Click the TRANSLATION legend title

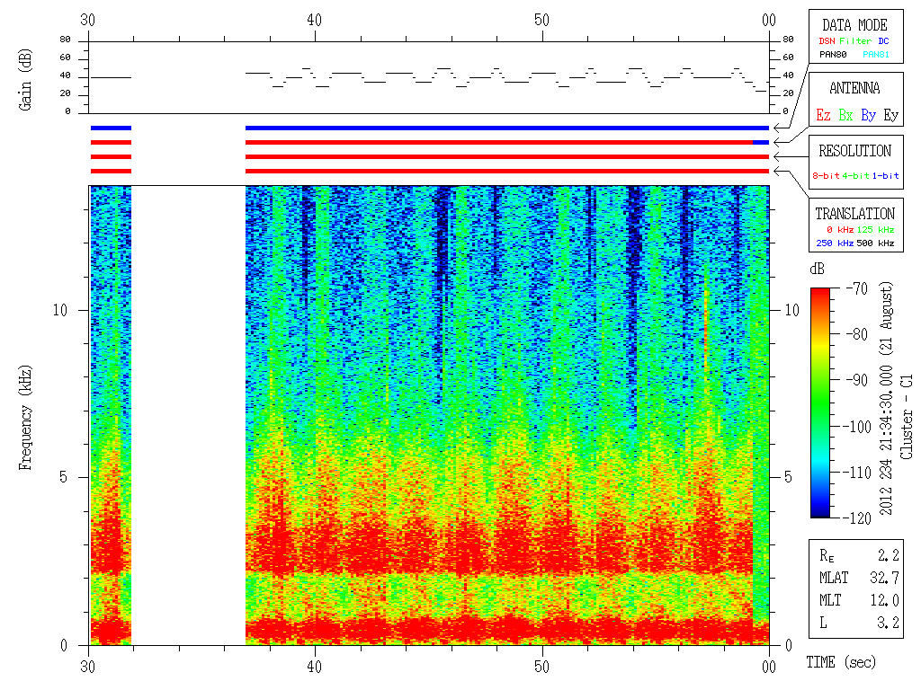[x=854, y=214]
